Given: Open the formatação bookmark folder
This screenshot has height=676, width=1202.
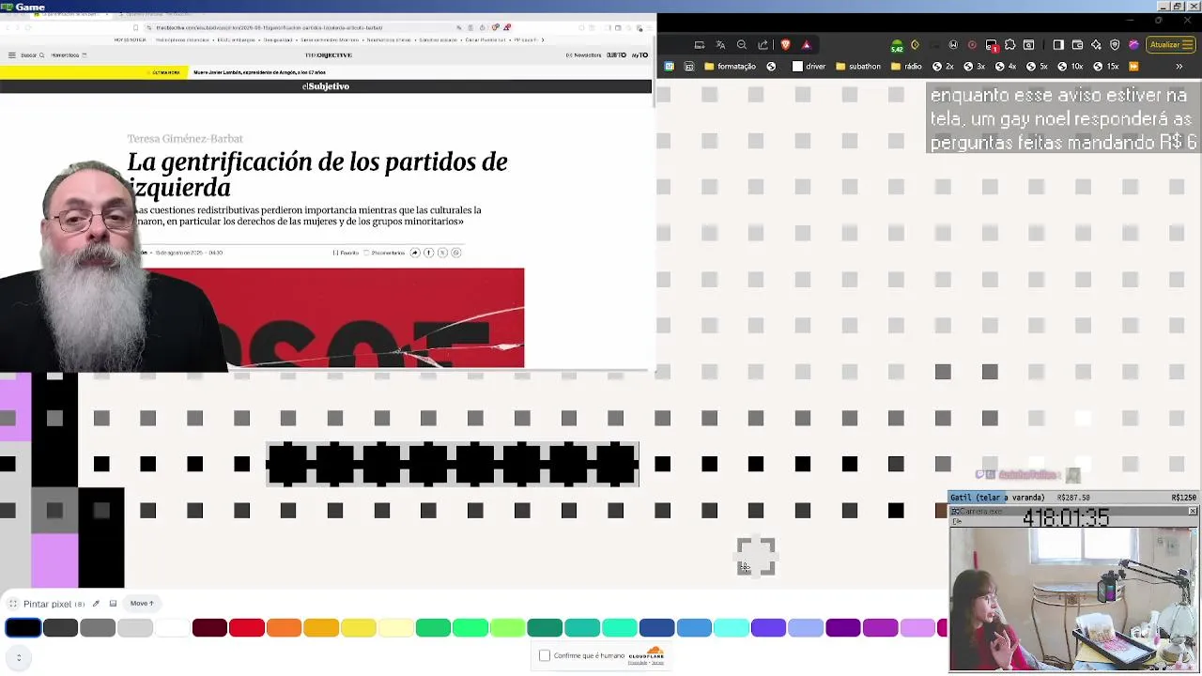Looking at the screenshot, I should point(730,67).
